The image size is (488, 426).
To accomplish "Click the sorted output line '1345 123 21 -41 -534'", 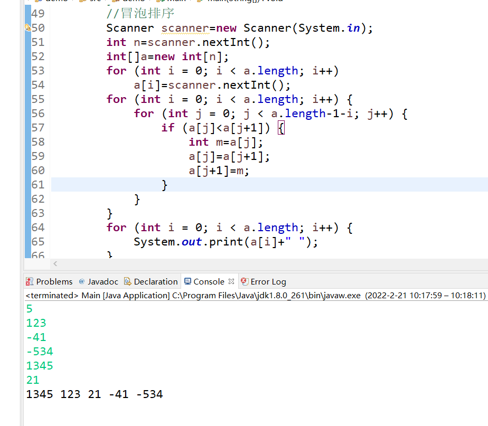I will click(95, 394).
